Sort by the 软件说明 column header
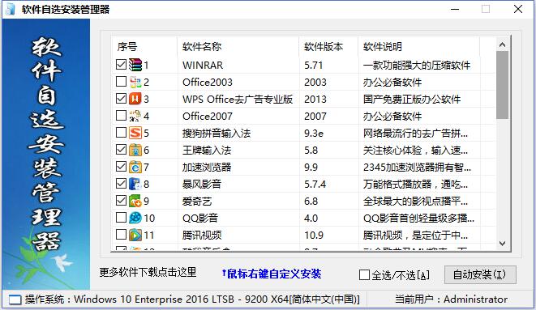 tap(419, 46)
